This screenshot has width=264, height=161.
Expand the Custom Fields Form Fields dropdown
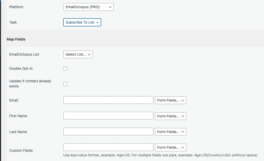click(x=170, y=147)
